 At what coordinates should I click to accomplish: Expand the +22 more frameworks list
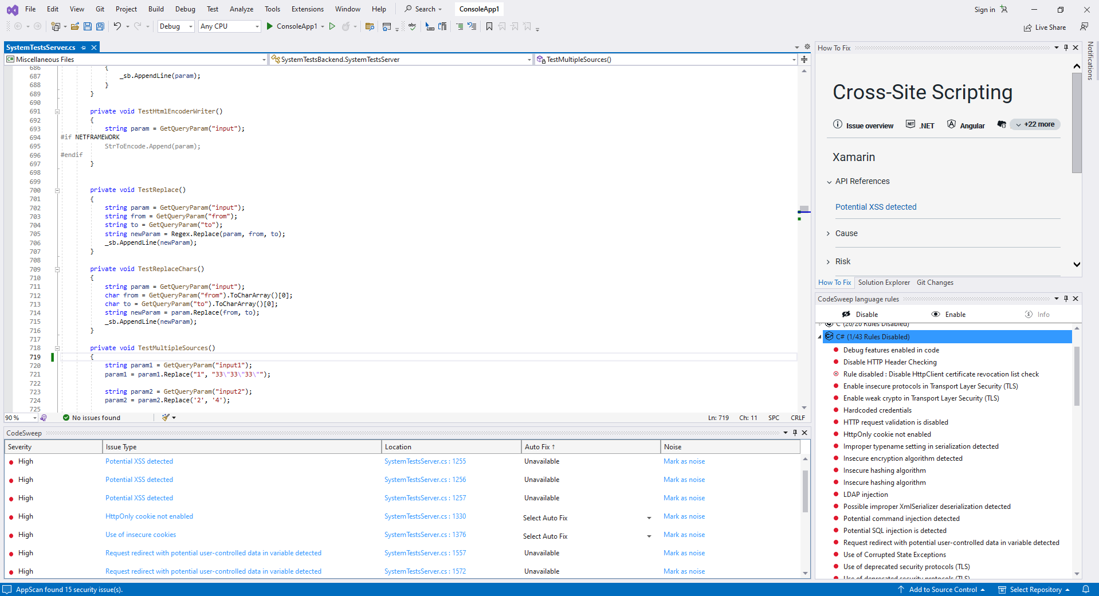(x=1035, y=124)
